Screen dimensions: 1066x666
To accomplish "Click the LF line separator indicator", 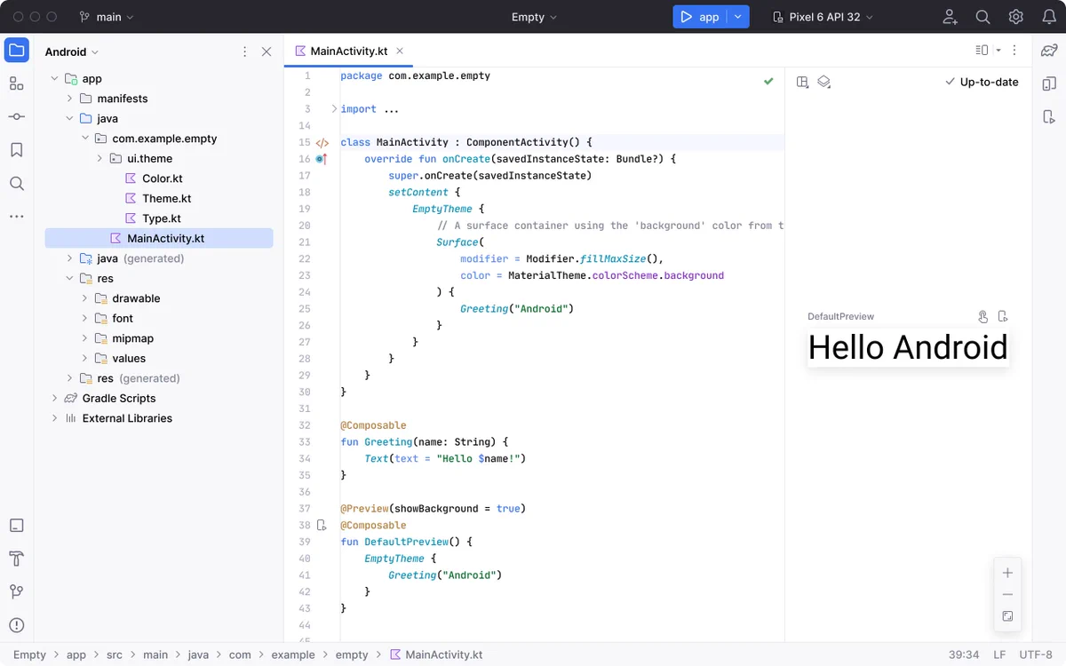I will pos(999,654).
